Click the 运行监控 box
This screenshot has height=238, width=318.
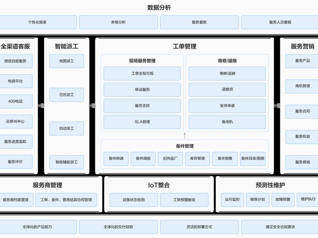pyautogui.click(x=233, y=200)
